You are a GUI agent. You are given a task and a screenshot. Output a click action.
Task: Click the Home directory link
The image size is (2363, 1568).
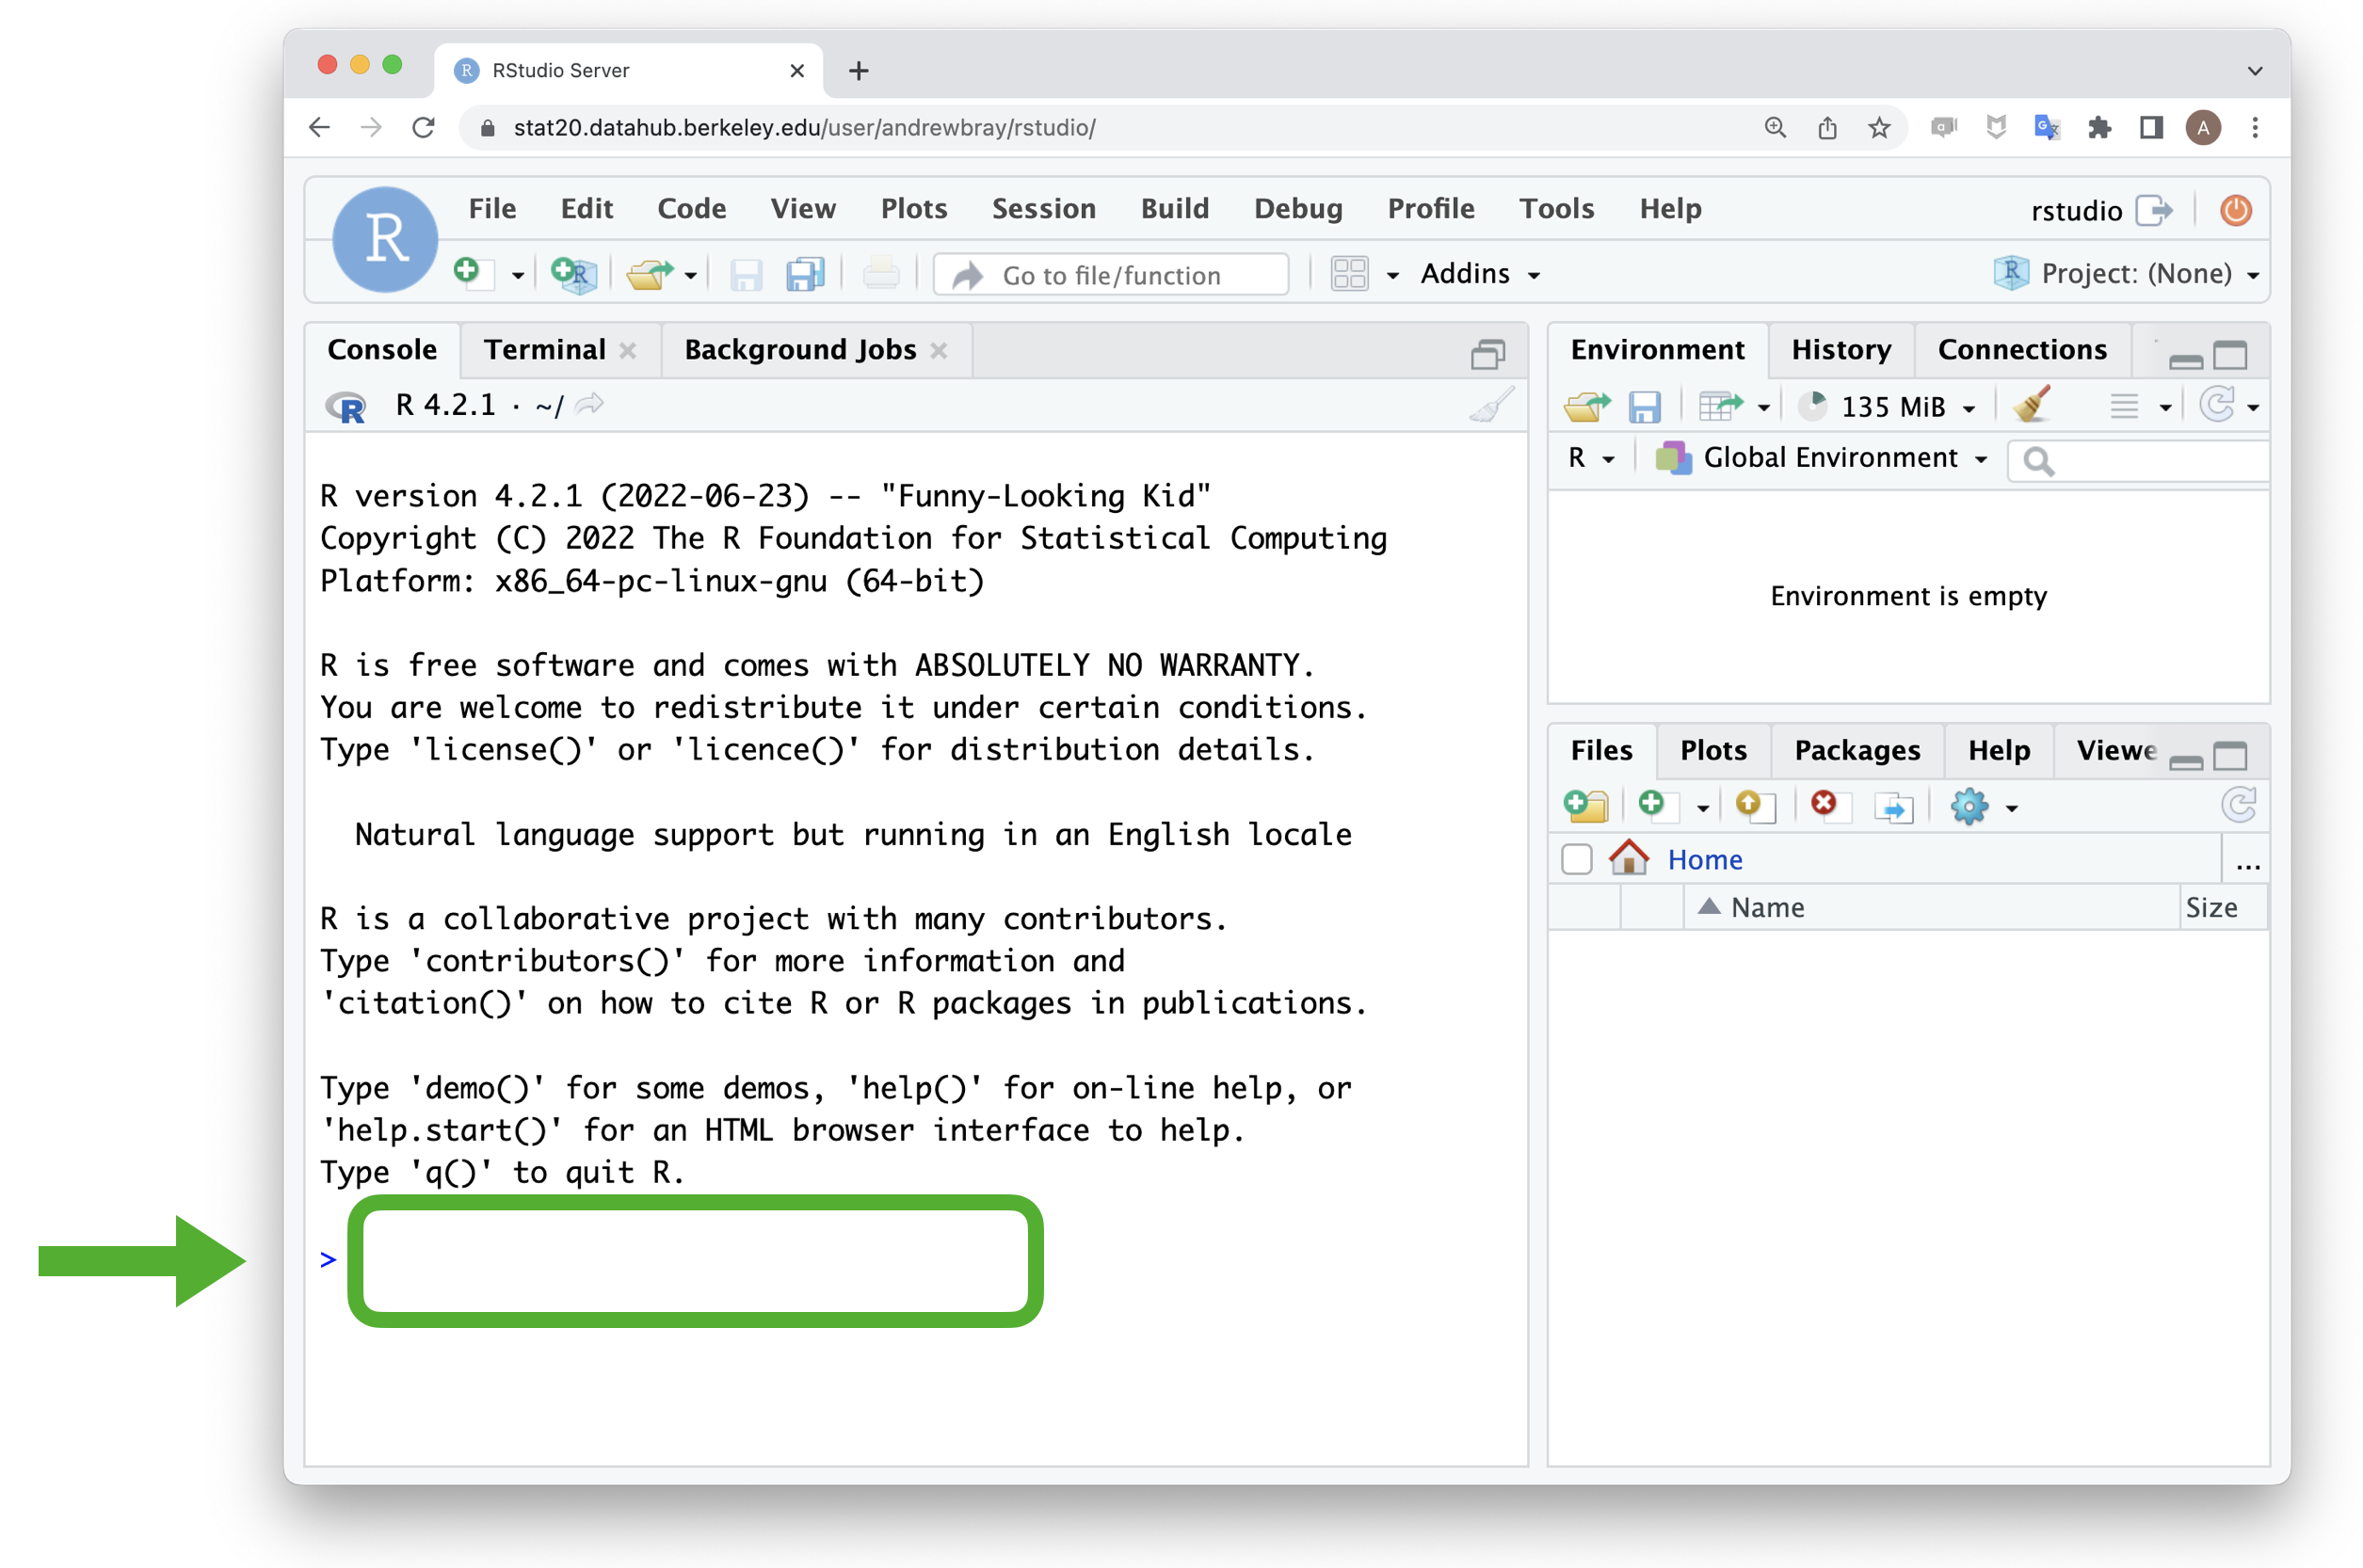tap(1704, 859)
